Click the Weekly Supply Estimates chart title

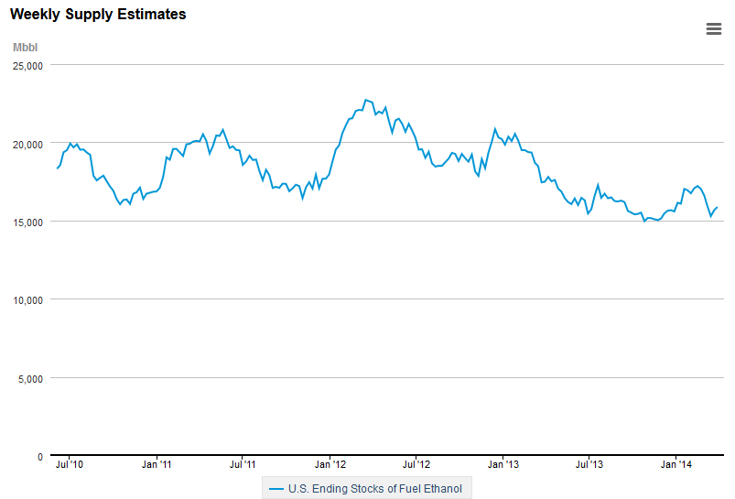point(98,15)
